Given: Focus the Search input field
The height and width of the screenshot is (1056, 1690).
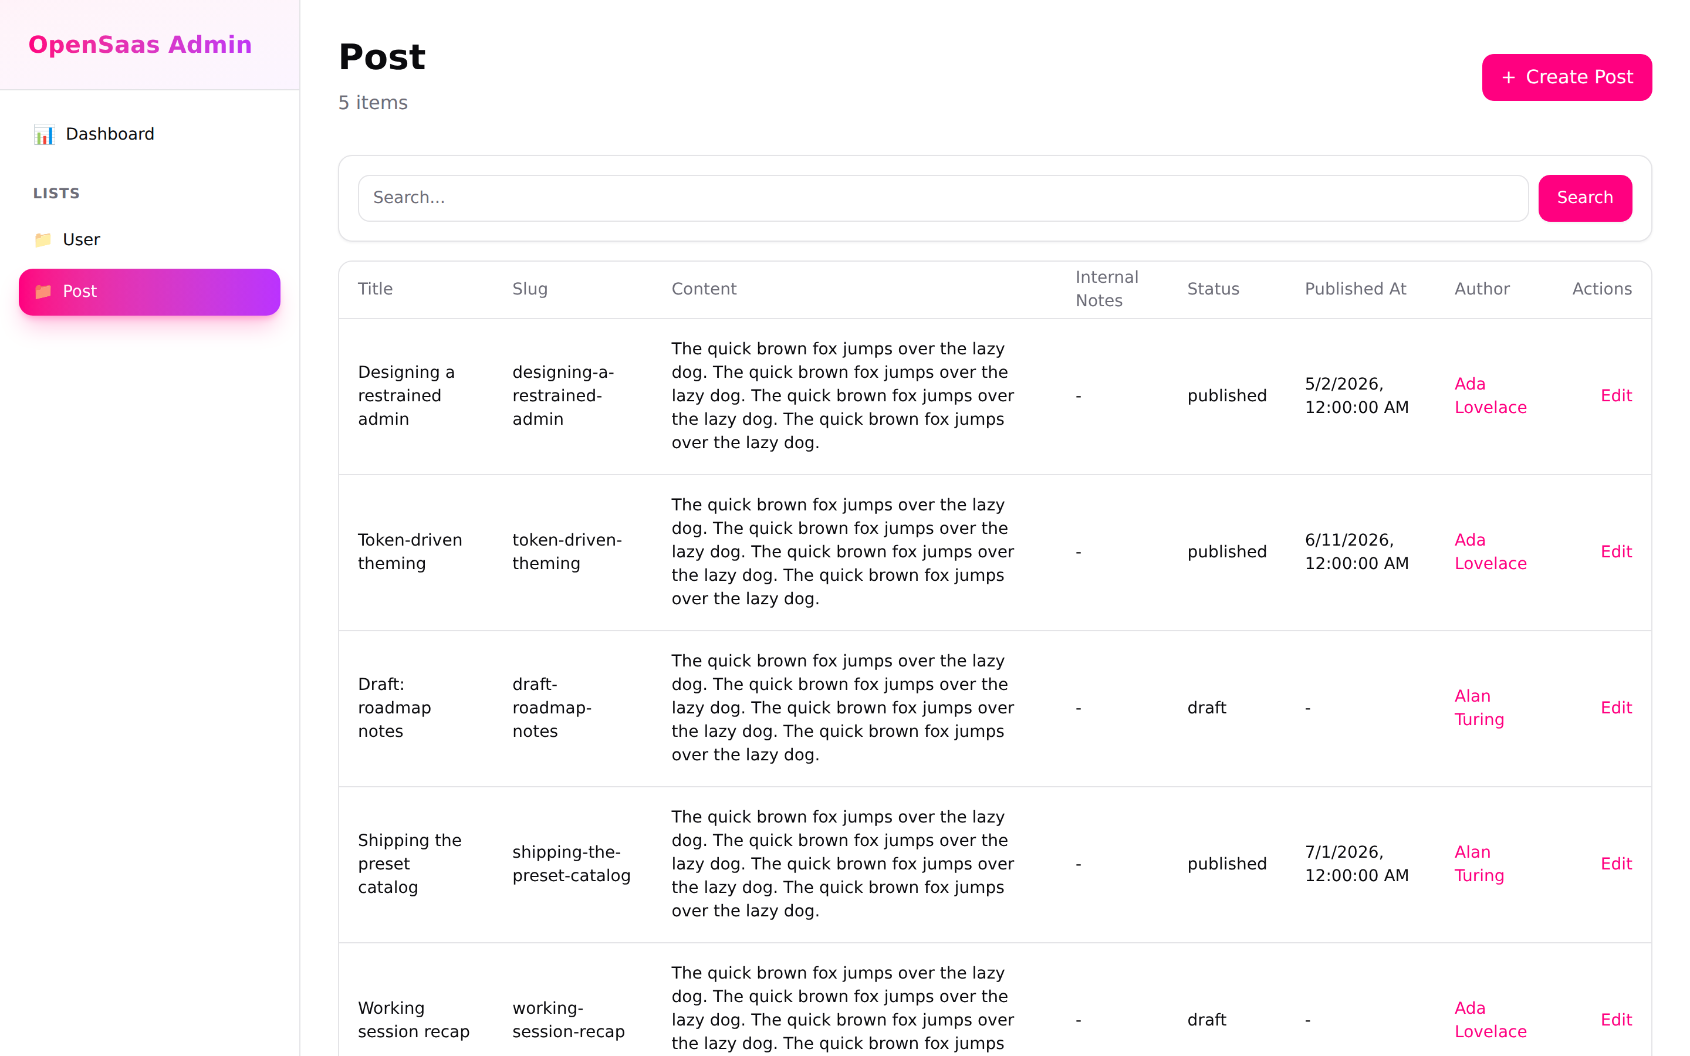Looking at the screenshot, I should (944, 198).
